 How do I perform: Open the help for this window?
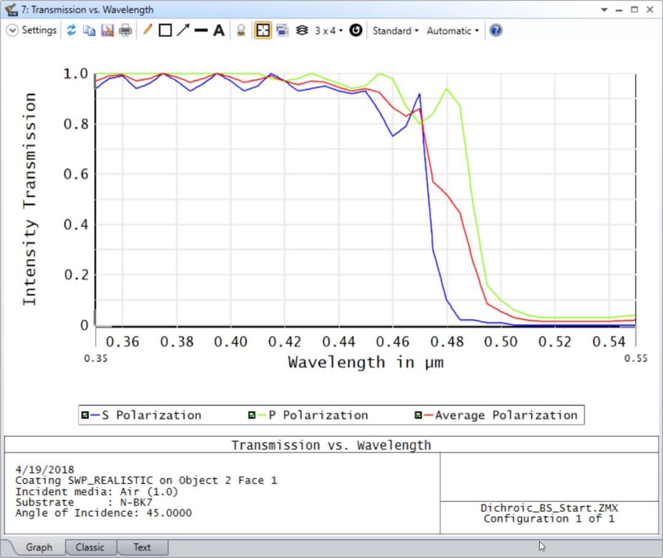(495, 30)
